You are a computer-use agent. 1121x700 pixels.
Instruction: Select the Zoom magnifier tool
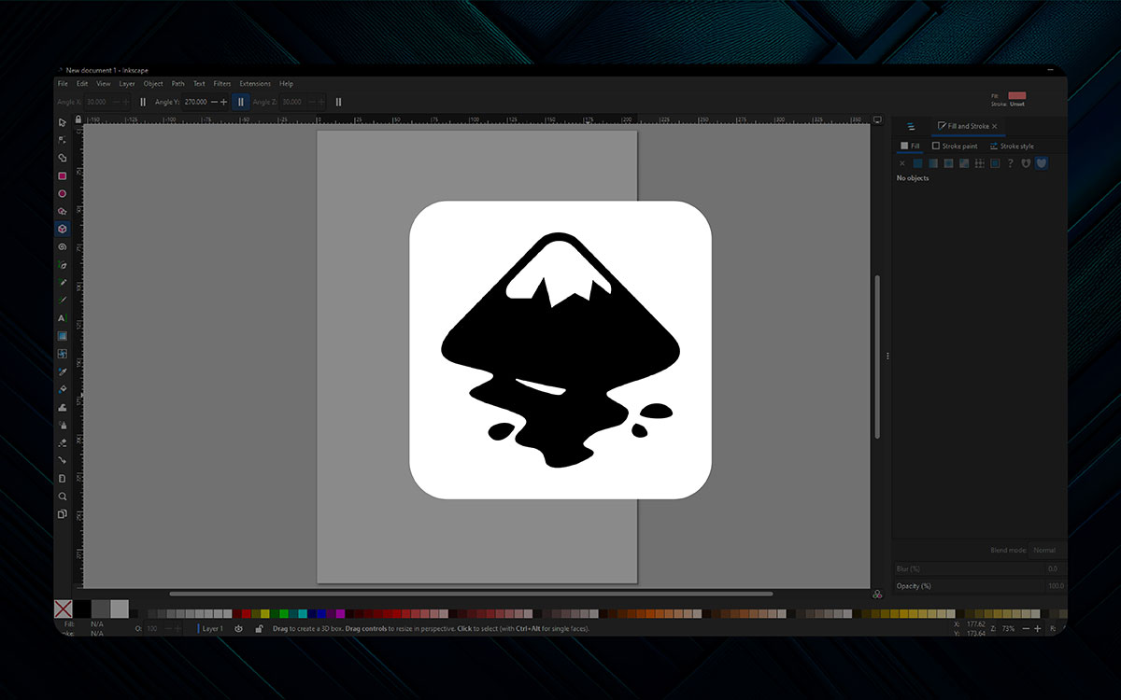[x=63, y=497]
